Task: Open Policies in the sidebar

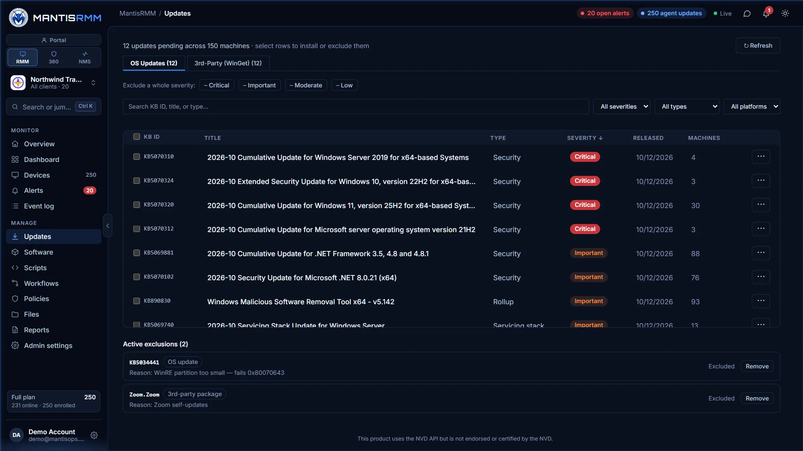Action: point(53,299)
